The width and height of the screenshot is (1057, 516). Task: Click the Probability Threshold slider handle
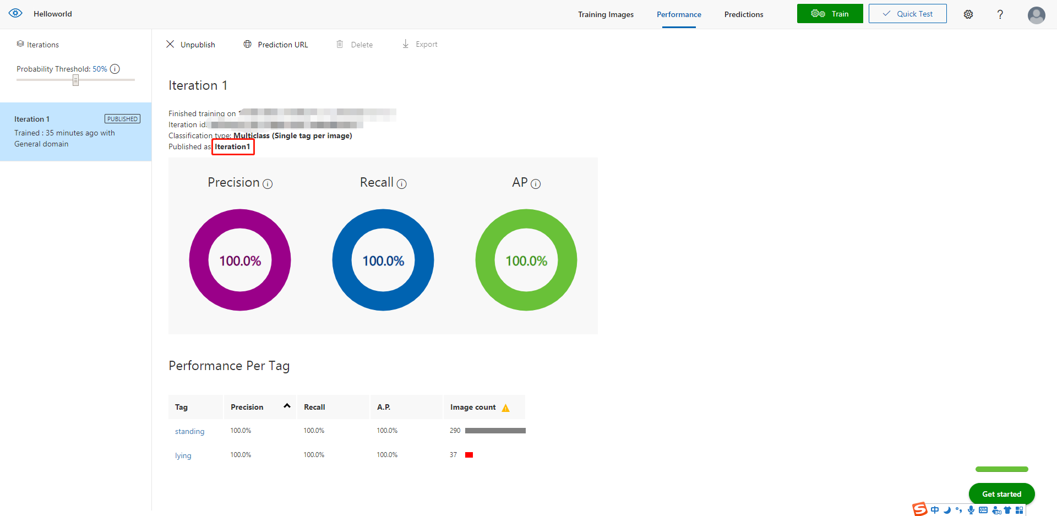[75, 80]
